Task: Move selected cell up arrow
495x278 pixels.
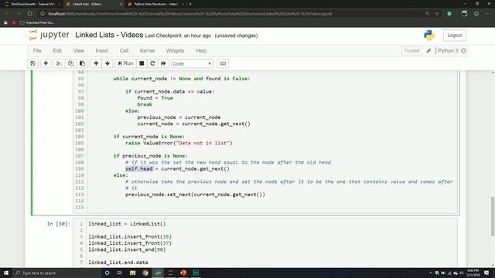Action: coord(96,63)
